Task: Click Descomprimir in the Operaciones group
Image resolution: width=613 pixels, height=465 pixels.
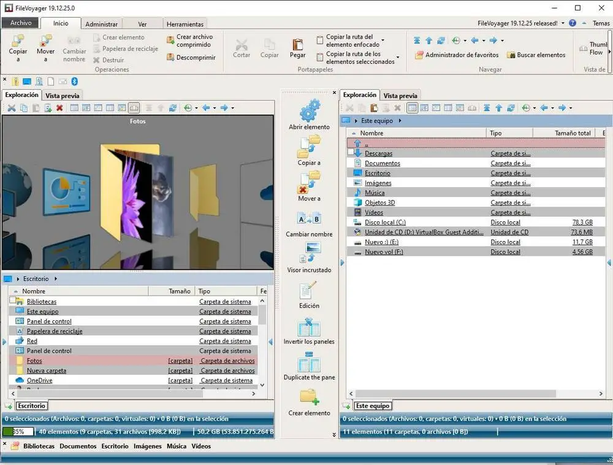Action: tap(191, 57)
